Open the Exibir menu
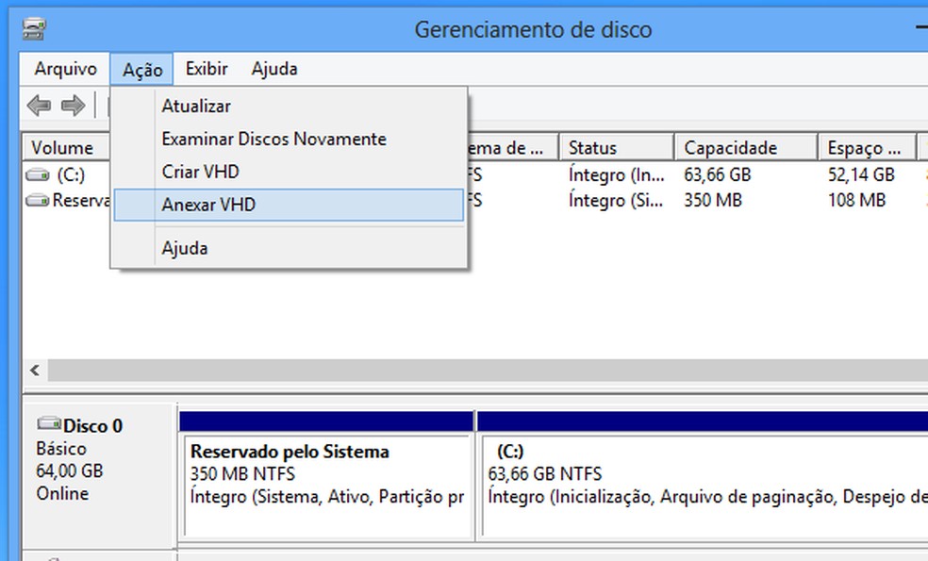This screenshot has width=928, height=561. [206, 68]
